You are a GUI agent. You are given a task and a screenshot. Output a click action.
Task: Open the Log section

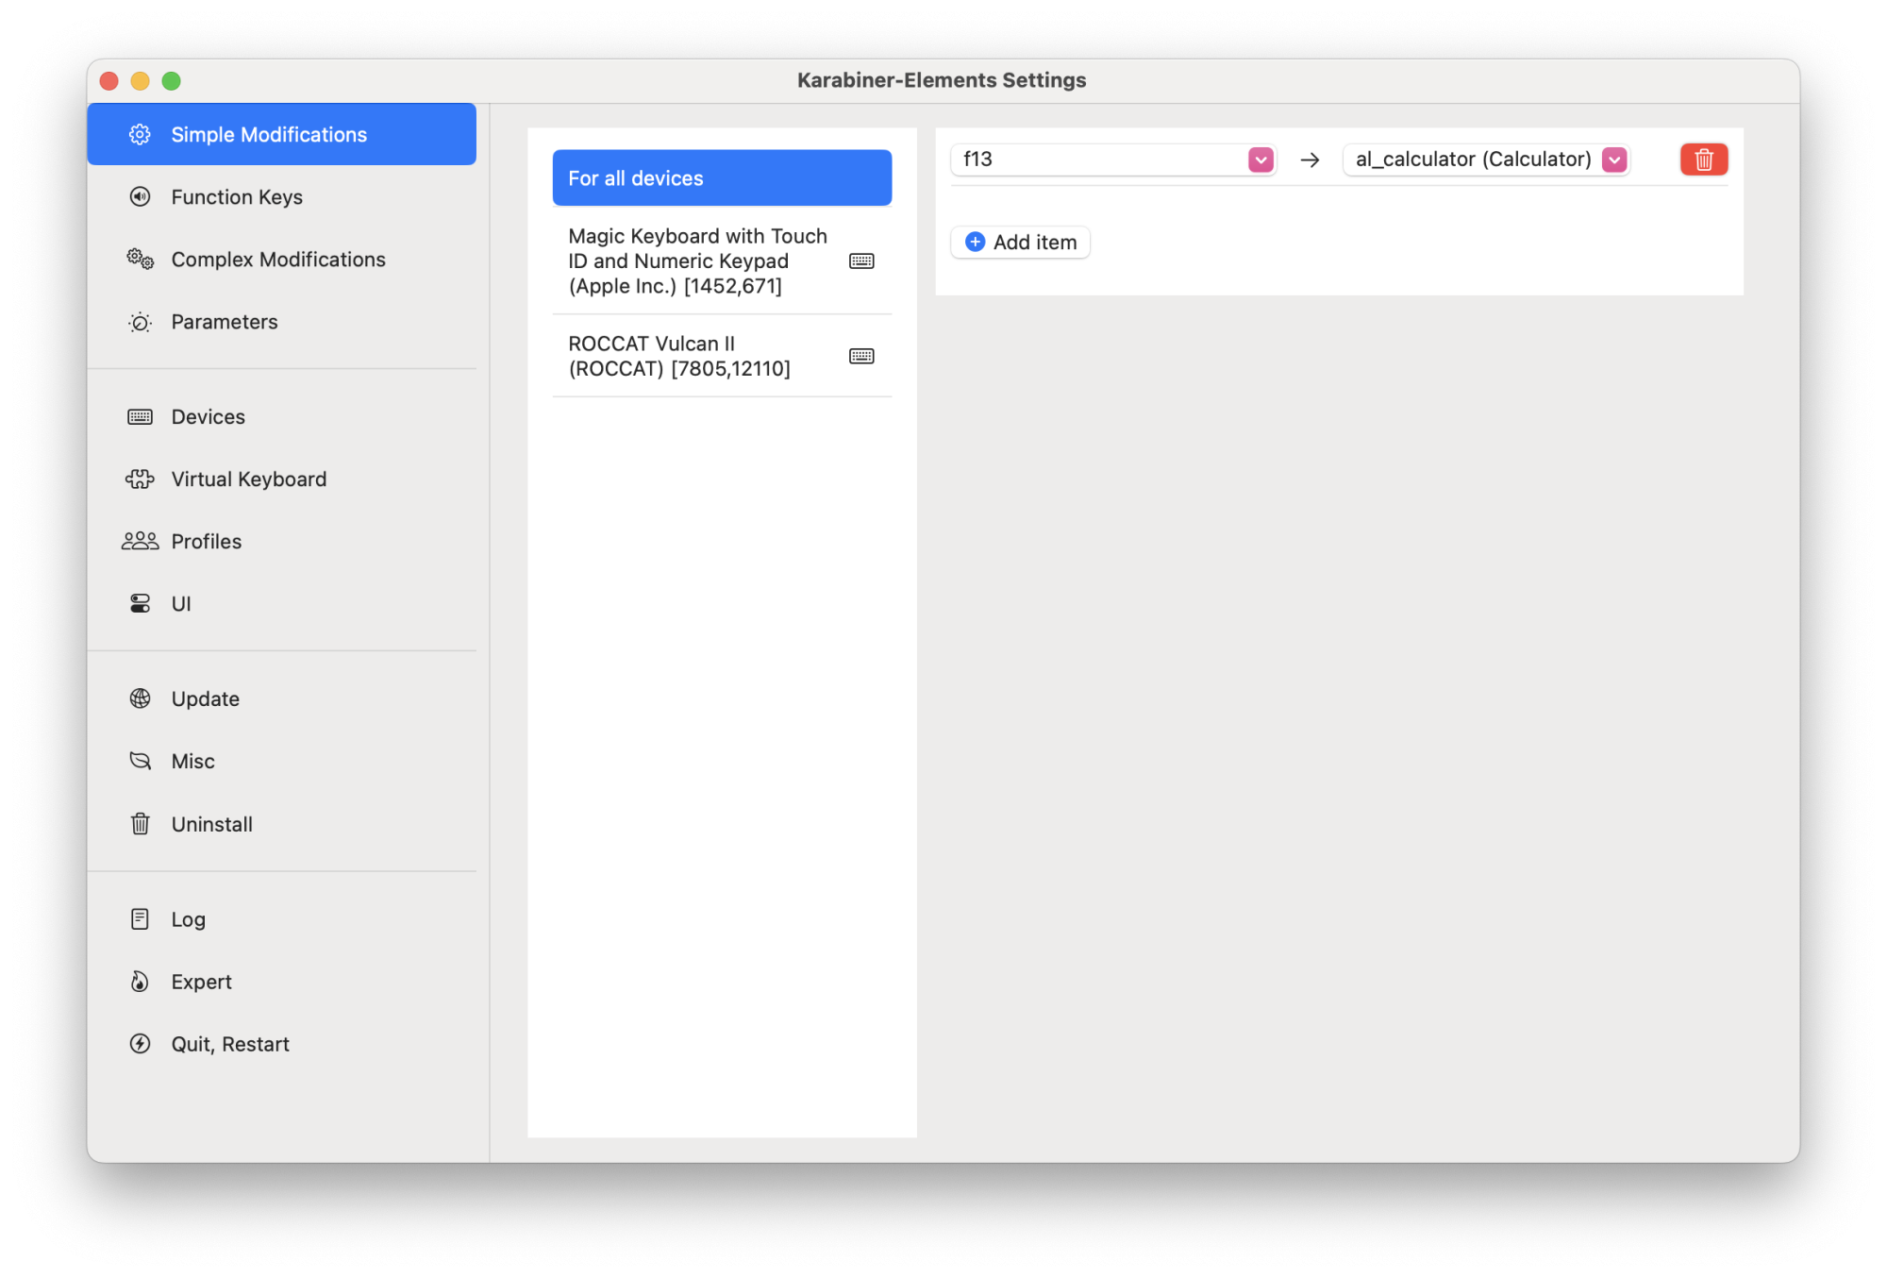[188, 918]
